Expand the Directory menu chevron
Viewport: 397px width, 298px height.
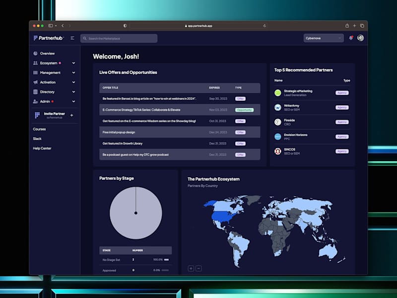[x=73, y=92]
